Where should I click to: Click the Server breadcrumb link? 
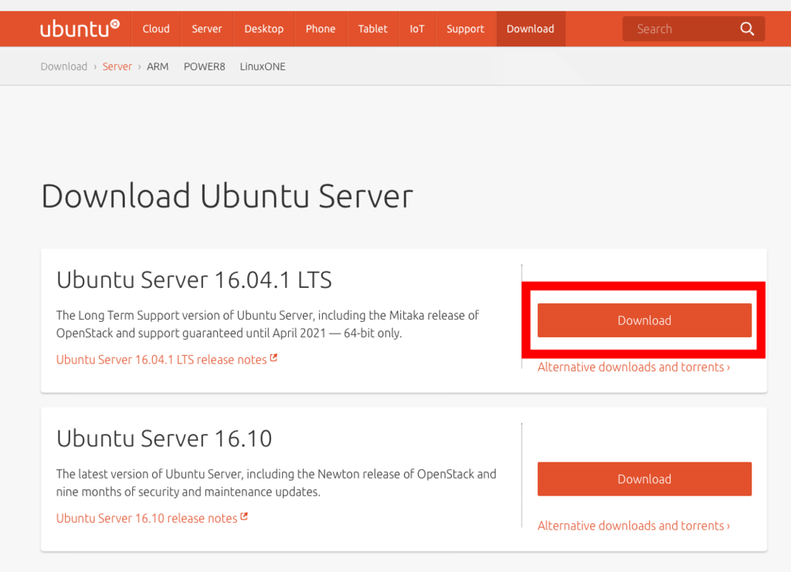(117, 66)
